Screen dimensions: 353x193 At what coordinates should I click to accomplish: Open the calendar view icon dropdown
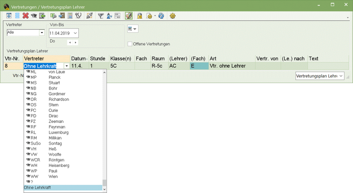133,29
